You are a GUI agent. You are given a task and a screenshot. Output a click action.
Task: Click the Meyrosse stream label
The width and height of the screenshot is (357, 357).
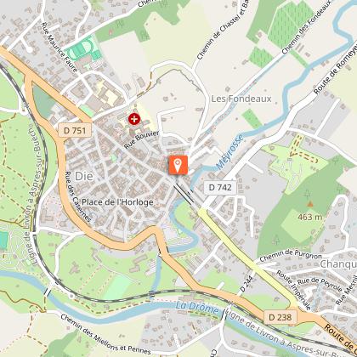pos(229,152)
